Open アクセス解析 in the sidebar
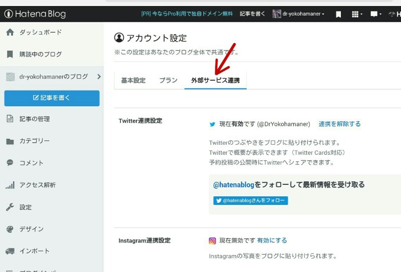The width and height of the screenshot is (401, 272). (x=38, y=185)
